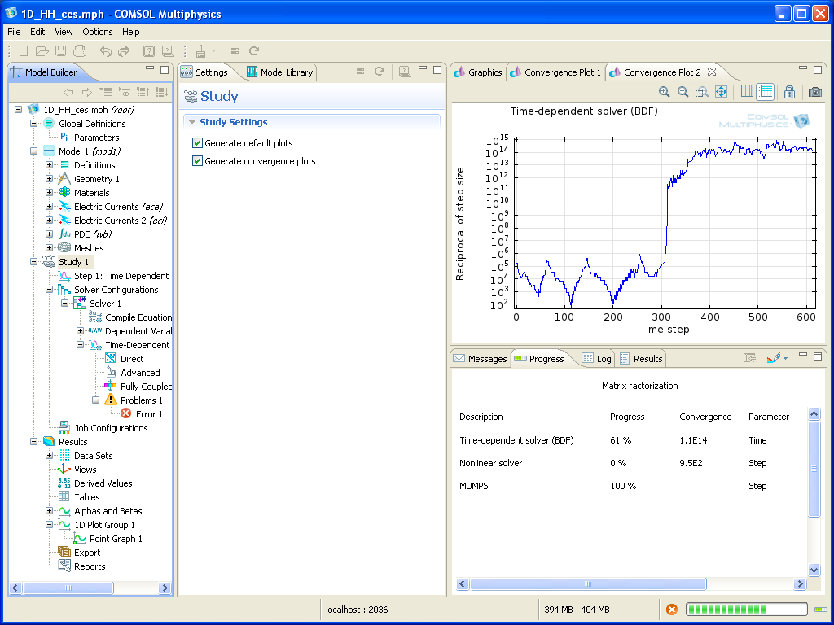Click the Undo arrow in the main toolbar

pos(105,51)
